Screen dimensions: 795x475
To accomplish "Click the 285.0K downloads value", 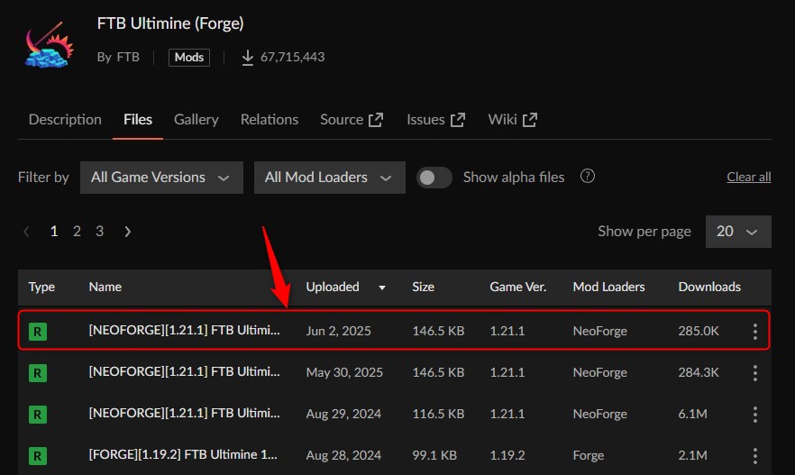I will [699, 331].
